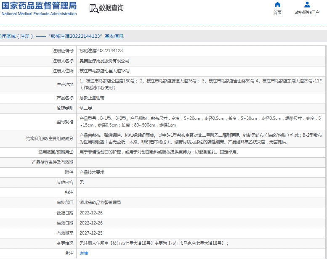Click product name 急救止血绷带

point(92,98)
